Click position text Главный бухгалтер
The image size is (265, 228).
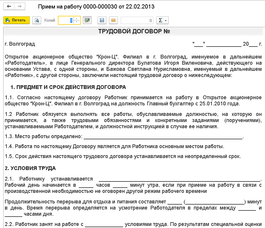tap(170, 104)
